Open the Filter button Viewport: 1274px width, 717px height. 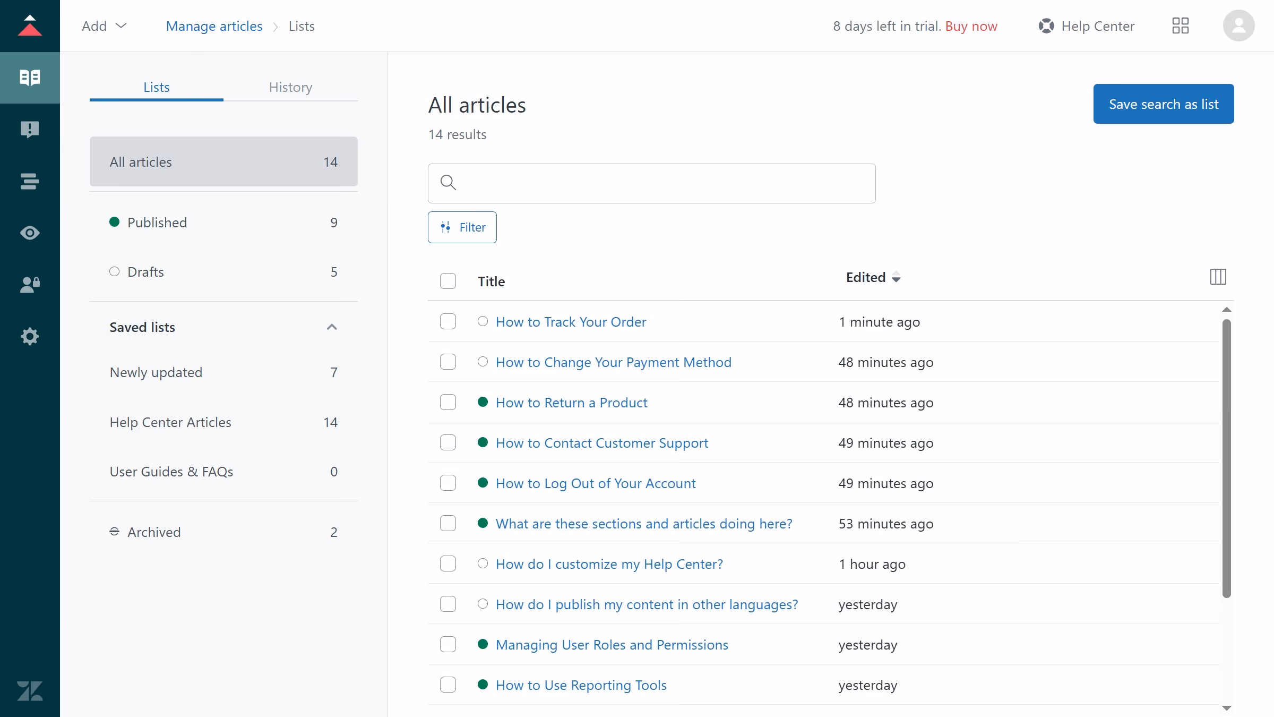462,227
